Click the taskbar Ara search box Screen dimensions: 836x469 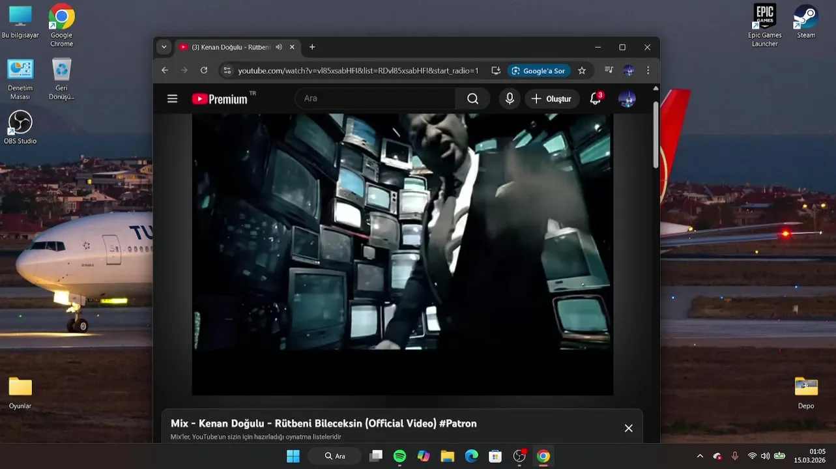click(334, 456)
